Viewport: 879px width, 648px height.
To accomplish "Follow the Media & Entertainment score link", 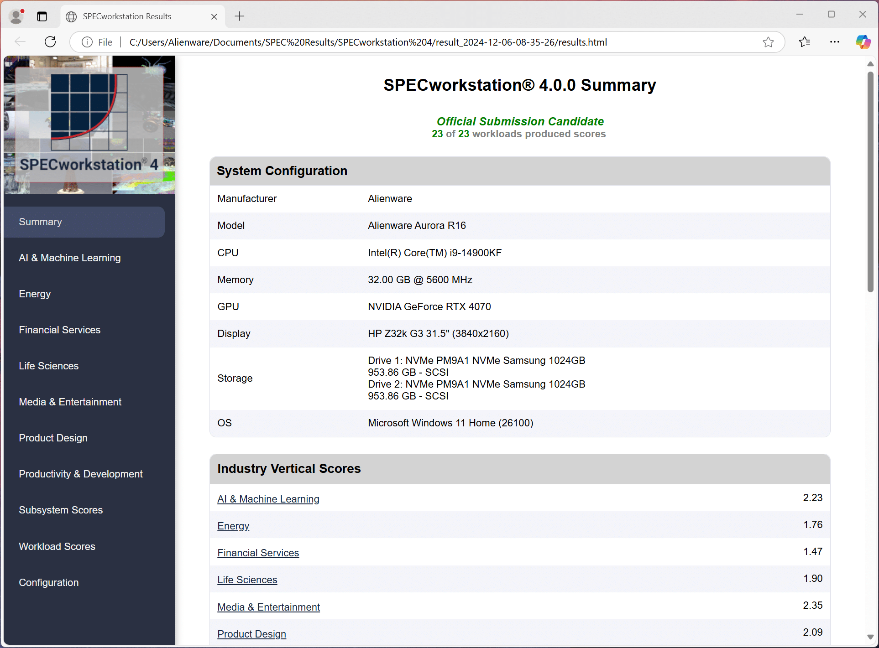I will [x=269, y=607].
